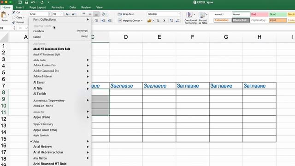Image resolution: width=295 pixels, height=166 pixels.
Task: Switch to the Review tab
Action: coord(86,7)
